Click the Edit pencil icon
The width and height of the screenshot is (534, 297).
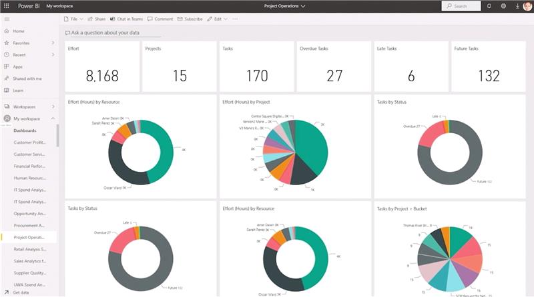click(x=210, y=19)
